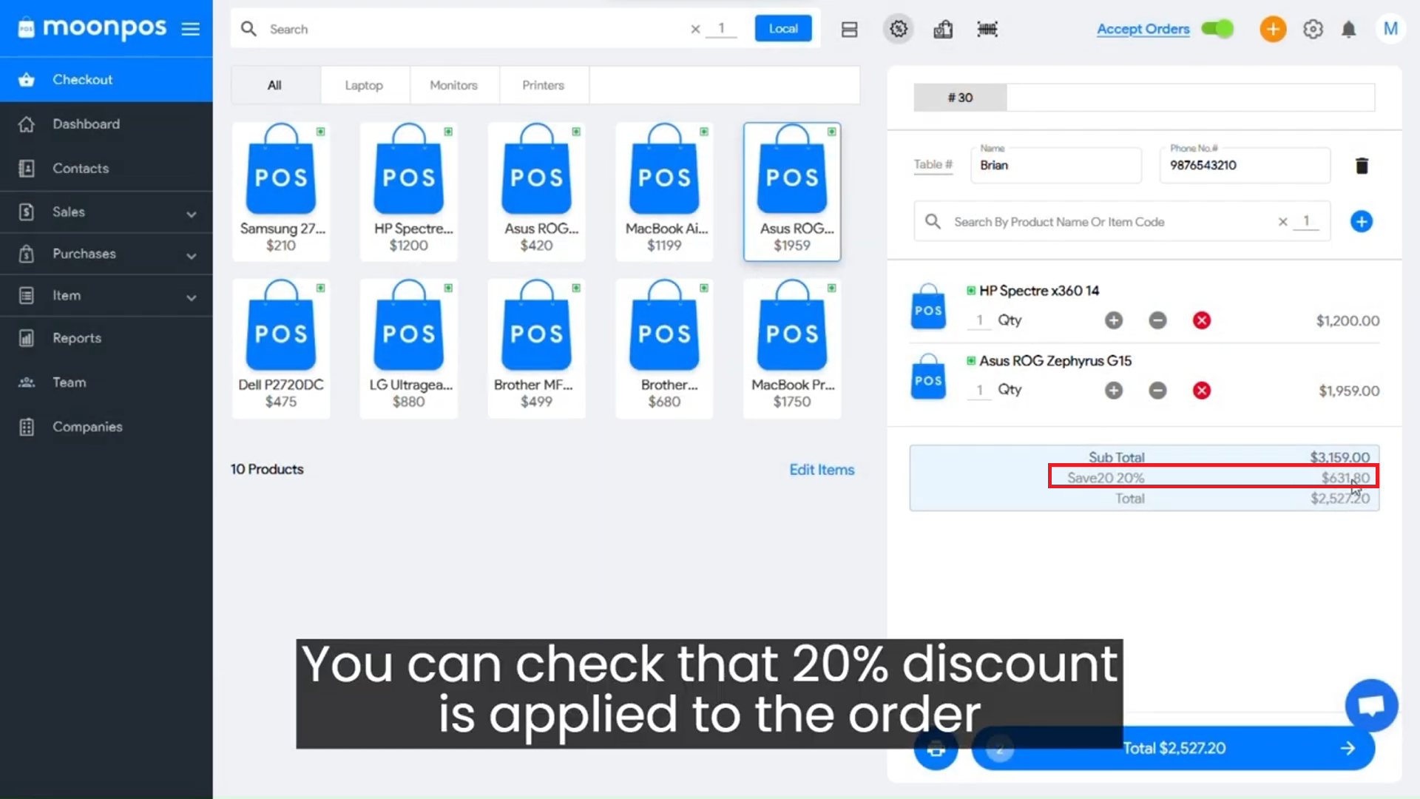Select order tab #30
Image resolution: width=1420 pixels, height=799 pixels.
click(960, 98)
